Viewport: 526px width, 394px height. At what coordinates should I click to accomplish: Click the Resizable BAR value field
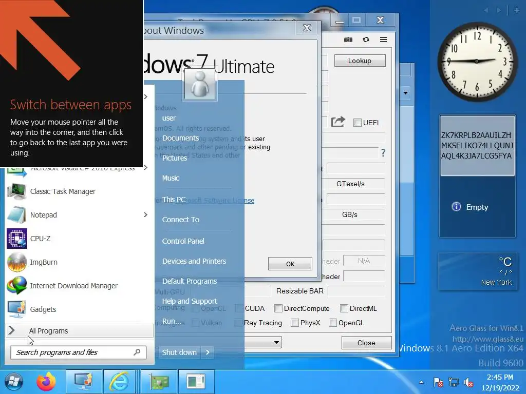pyautogui.click(x=356, y=291)
